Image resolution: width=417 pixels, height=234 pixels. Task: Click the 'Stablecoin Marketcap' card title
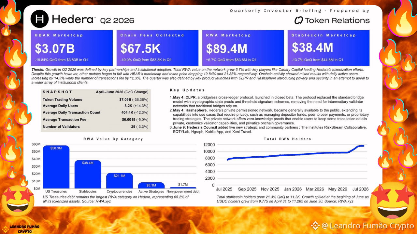point(324,35)
